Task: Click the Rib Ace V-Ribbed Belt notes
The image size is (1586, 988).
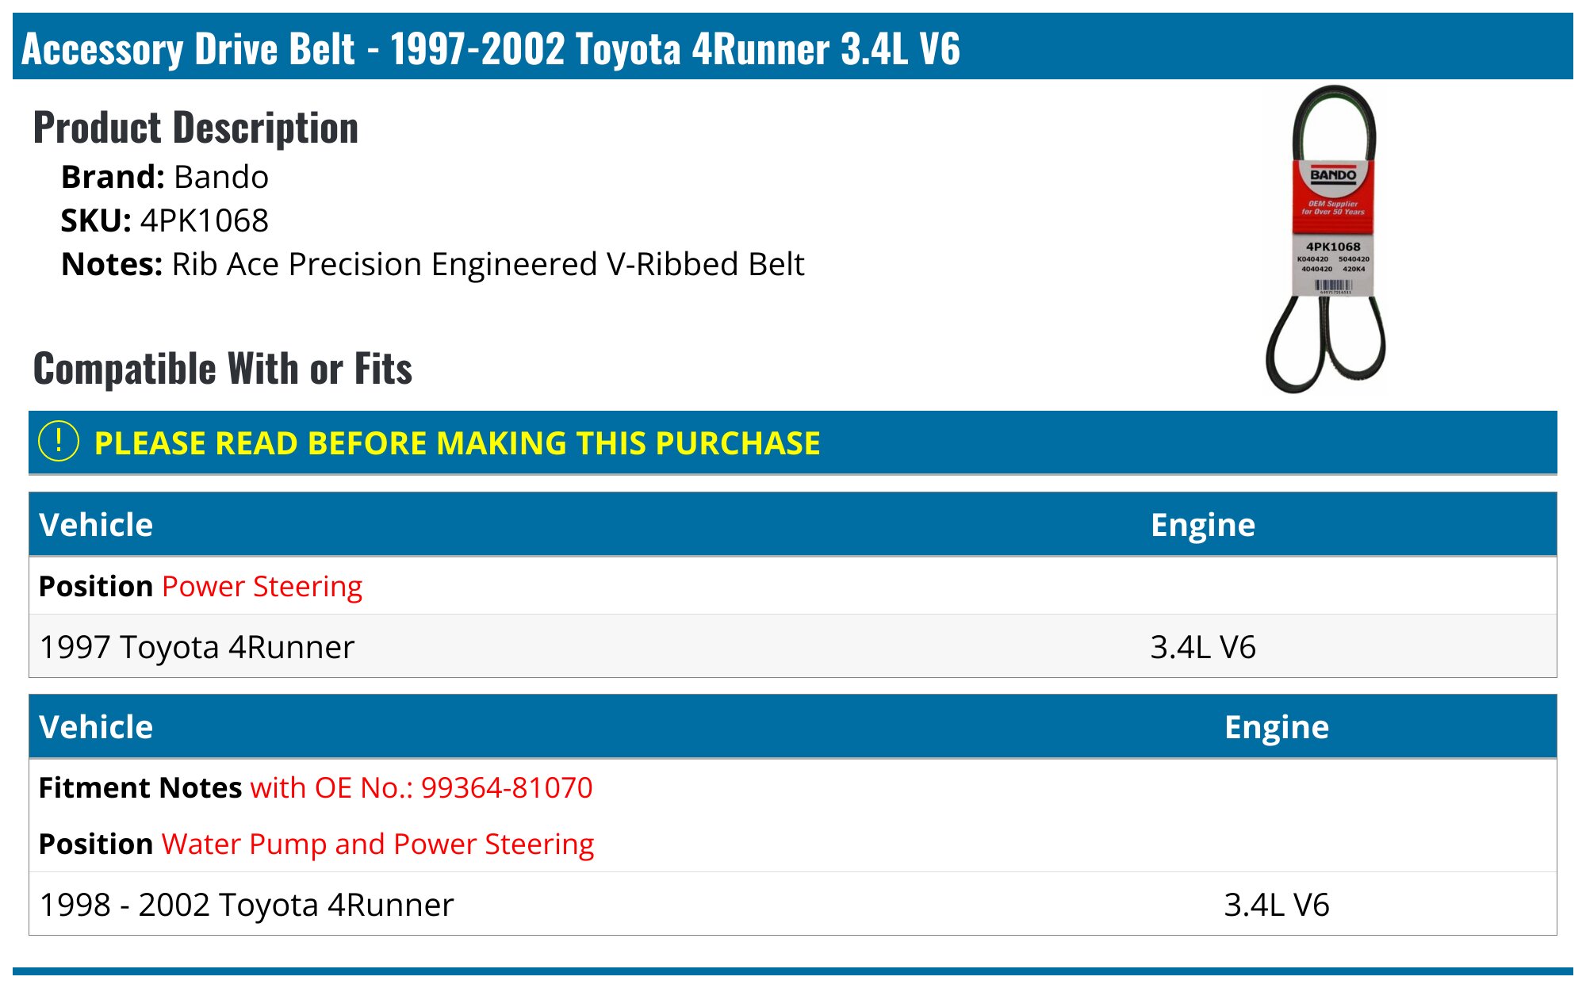Action: coord(488,264)
